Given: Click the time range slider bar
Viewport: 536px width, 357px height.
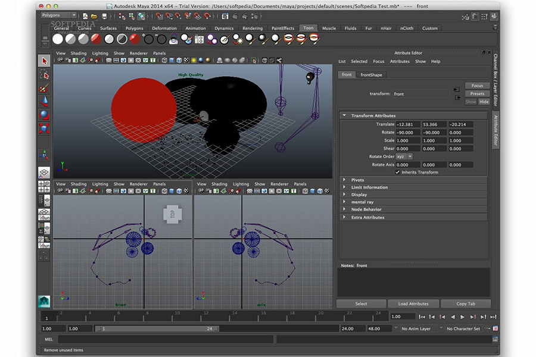Looking at the screenshot, I should tap(156, 328).
